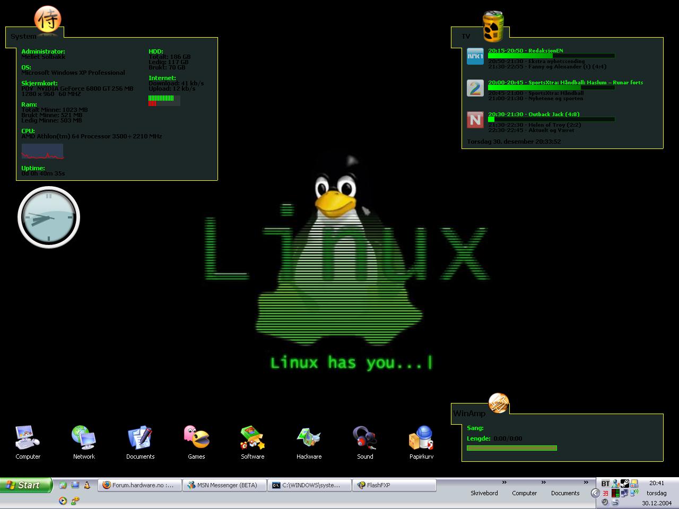Click the 'Uptime:' label

[33, 168]
